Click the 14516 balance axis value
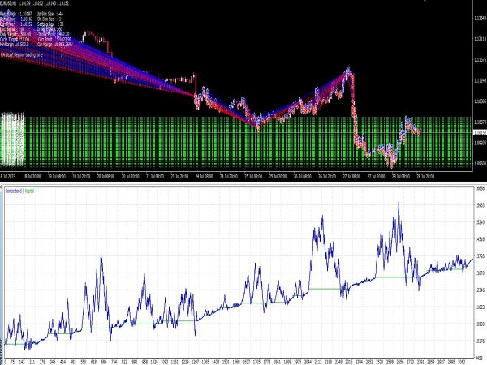Image resolution: width=487 pixels, height=365 pixels. coord(481,239)
